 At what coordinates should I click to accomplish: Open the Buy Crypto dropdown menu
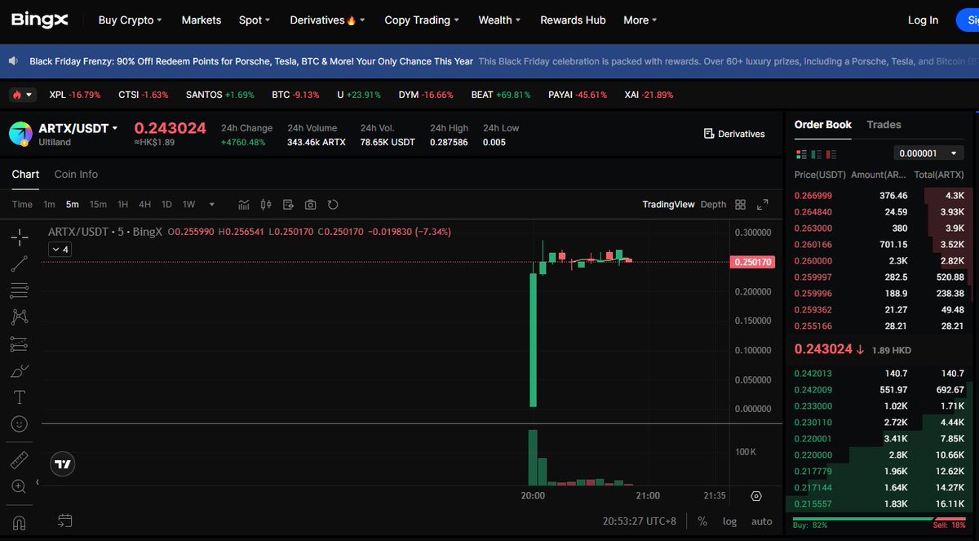(x=130, y=20)
